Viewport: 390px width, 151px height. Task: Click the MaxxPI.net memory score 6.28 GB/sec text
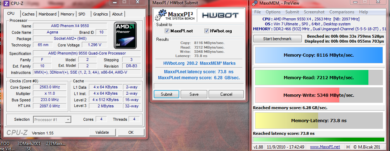pyautogui.click(x=199, y=77)
